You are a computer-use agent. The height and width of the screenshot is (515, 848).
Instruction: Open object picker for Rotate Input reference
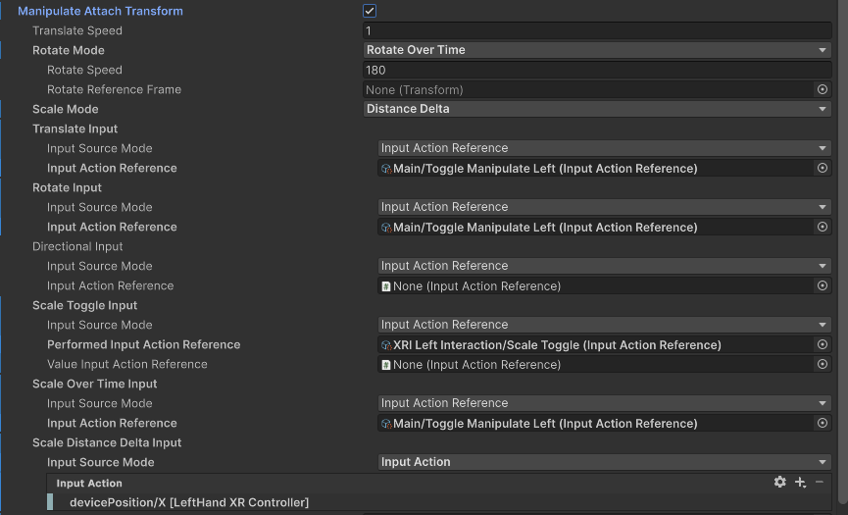pos(823,227)
